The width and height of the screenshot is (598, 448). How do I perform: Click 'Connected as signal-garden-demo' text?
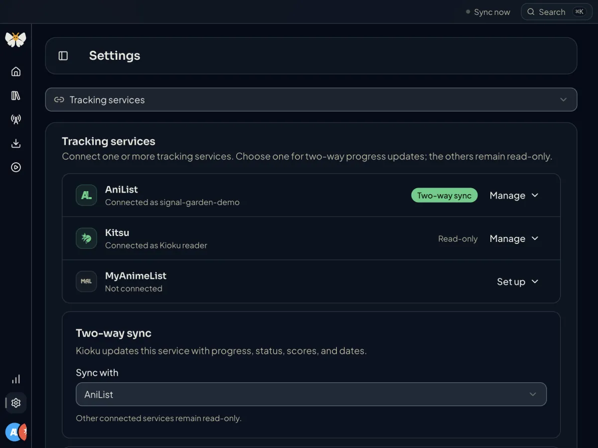click(x=172, y=203)
